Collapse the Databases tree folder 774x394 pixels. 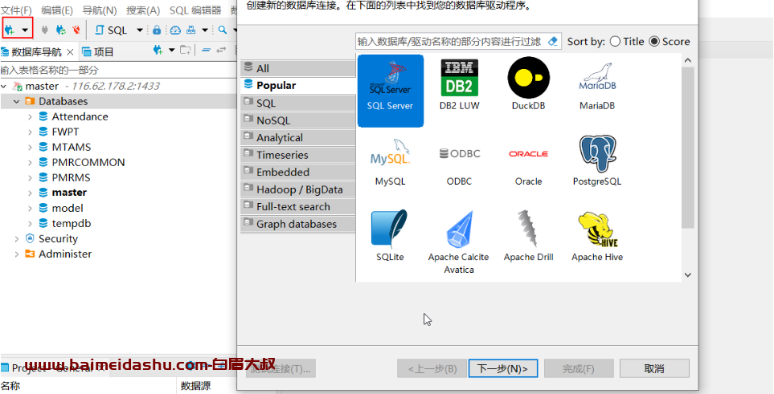tap(17, 102)
